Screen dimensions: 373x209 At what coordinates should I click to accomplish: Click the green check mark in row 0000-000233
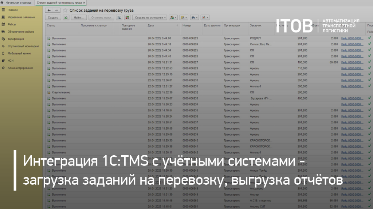(369, 98)
